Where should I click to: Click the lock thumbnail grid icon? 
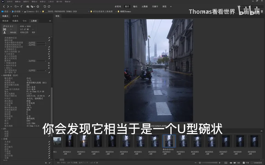226,163
